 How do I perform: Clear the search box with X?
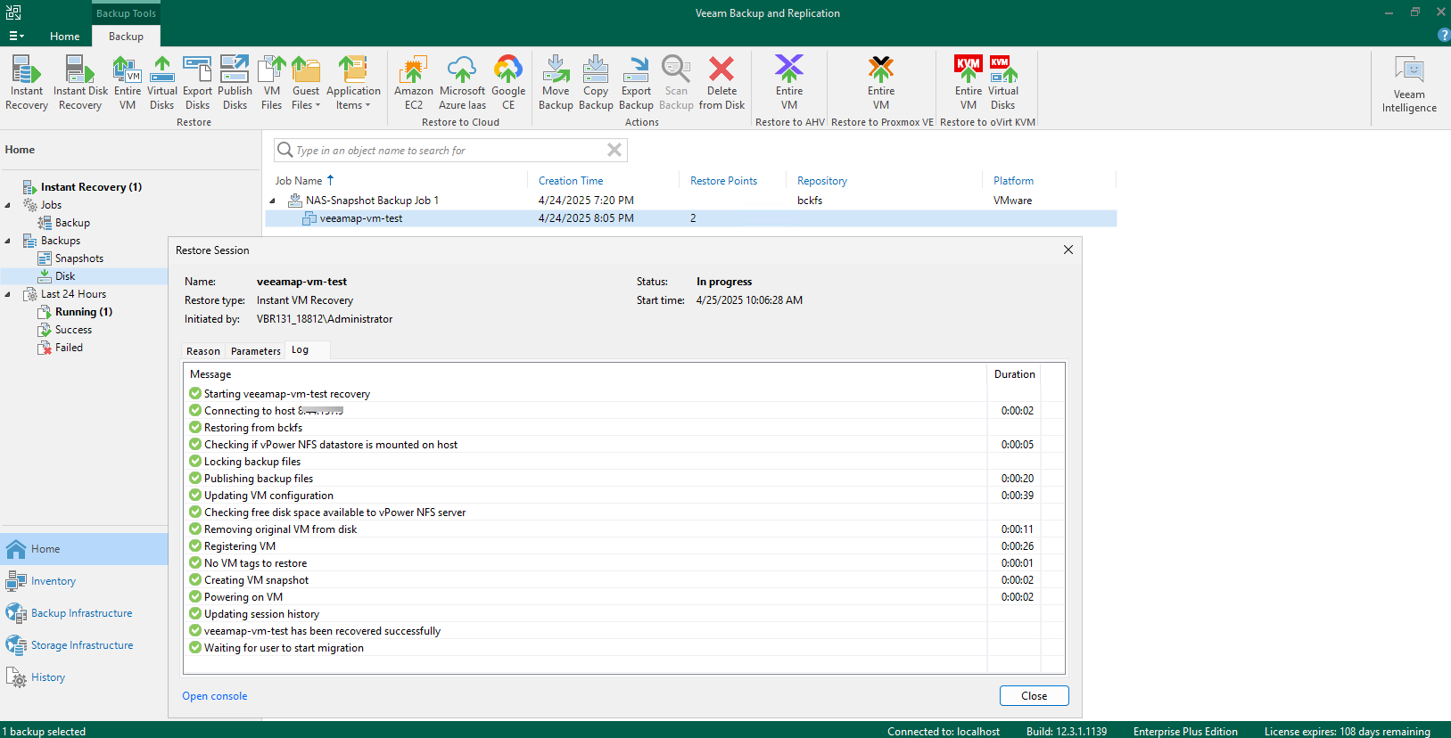pos(614,150)
